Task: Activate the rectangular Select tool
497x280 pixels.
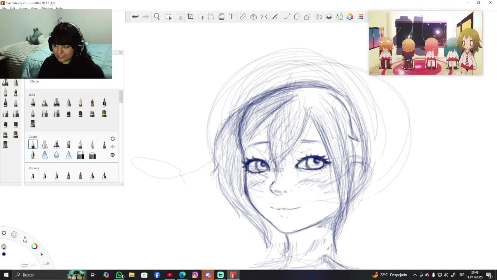Action: tap(169, 17)
